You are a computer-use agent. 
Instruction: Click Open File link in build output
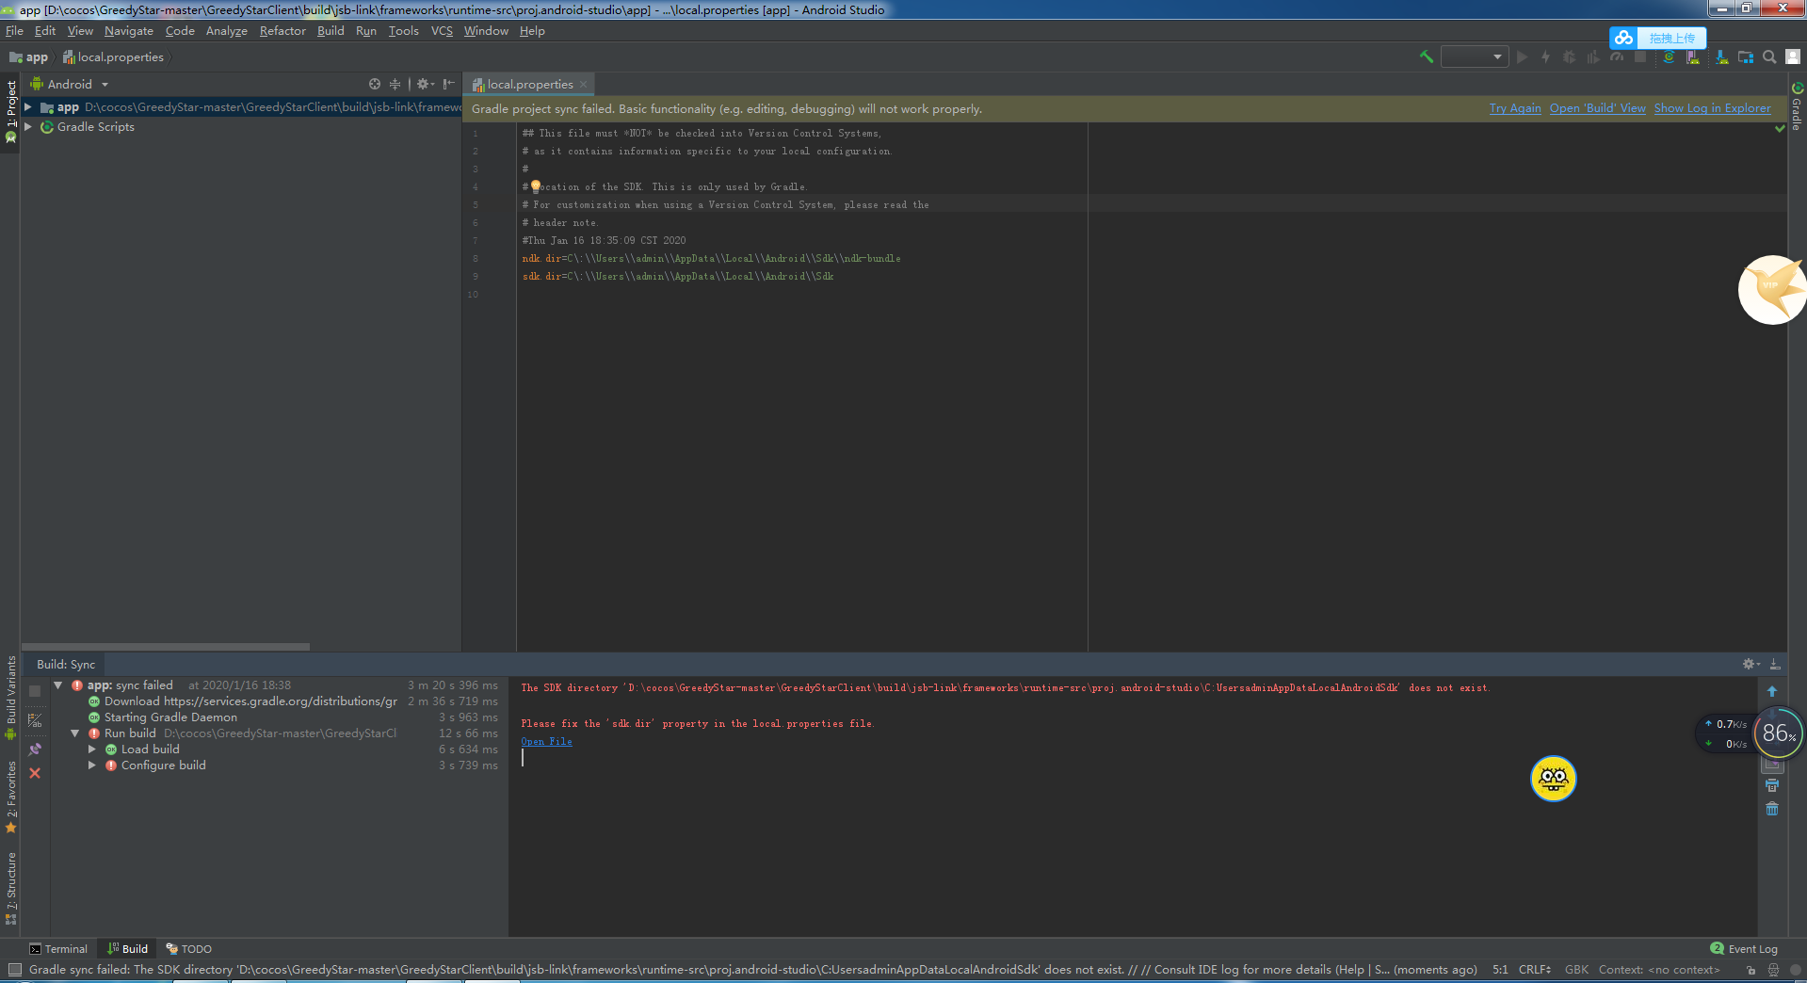[546, 742]
